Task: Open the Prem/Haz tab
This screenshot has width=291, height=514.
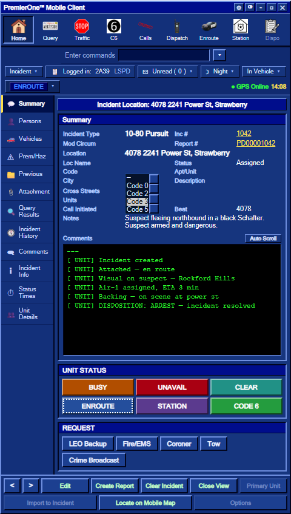Action: point(27,157)
